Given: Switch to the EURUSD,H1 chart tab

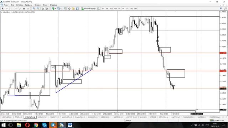Looking at the screenshot, I should point(93,117).
